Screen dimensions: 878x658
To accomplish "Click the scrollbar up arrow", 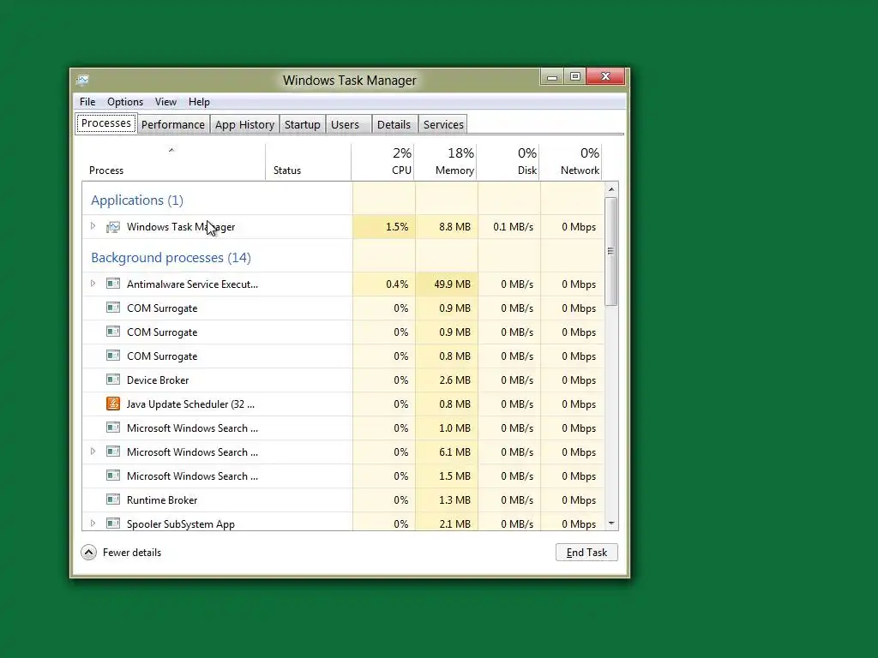I will pos(611,189).
